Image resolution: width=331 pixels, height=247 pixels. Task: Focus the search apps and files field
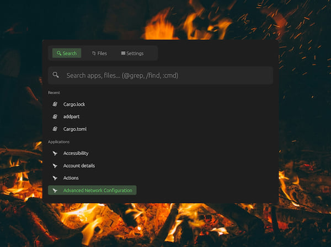165,75
